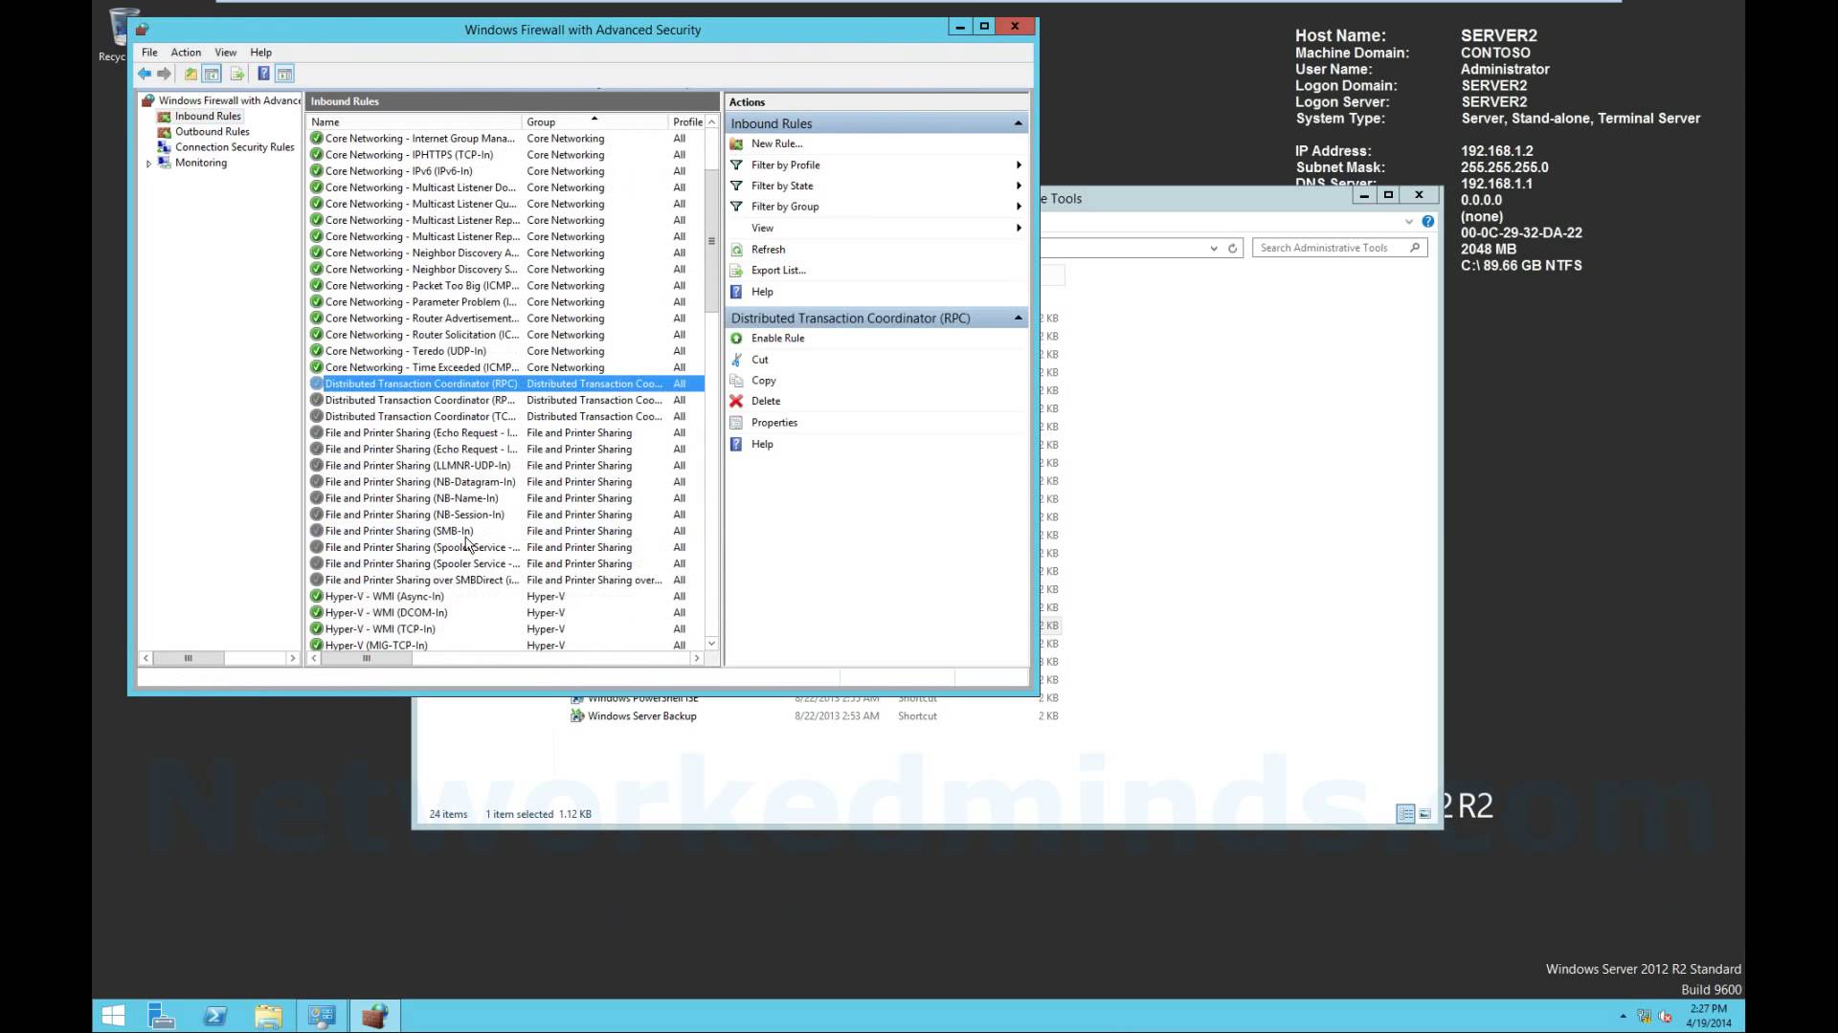Click Properties action link
This screenshot has height=1033, width=1838.
pos(773,423)
